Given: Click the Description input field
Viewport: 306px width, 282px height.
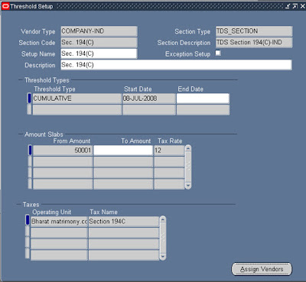Looking at the screenshot, I should [176, 65].
